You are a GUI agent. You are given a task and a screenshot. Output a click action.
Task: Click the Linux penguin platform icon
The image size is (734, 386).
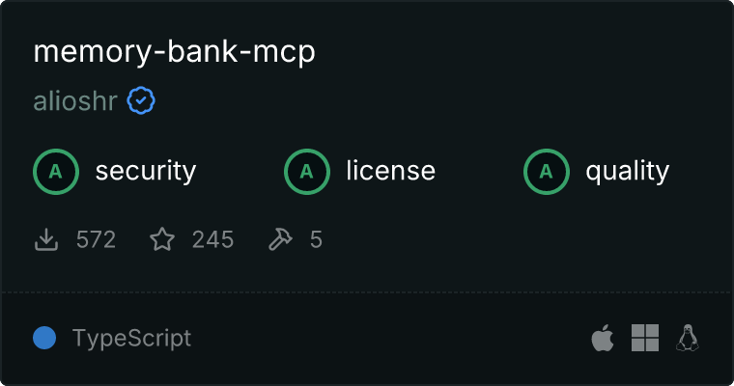pyautogui.click(x=688, y=338)
